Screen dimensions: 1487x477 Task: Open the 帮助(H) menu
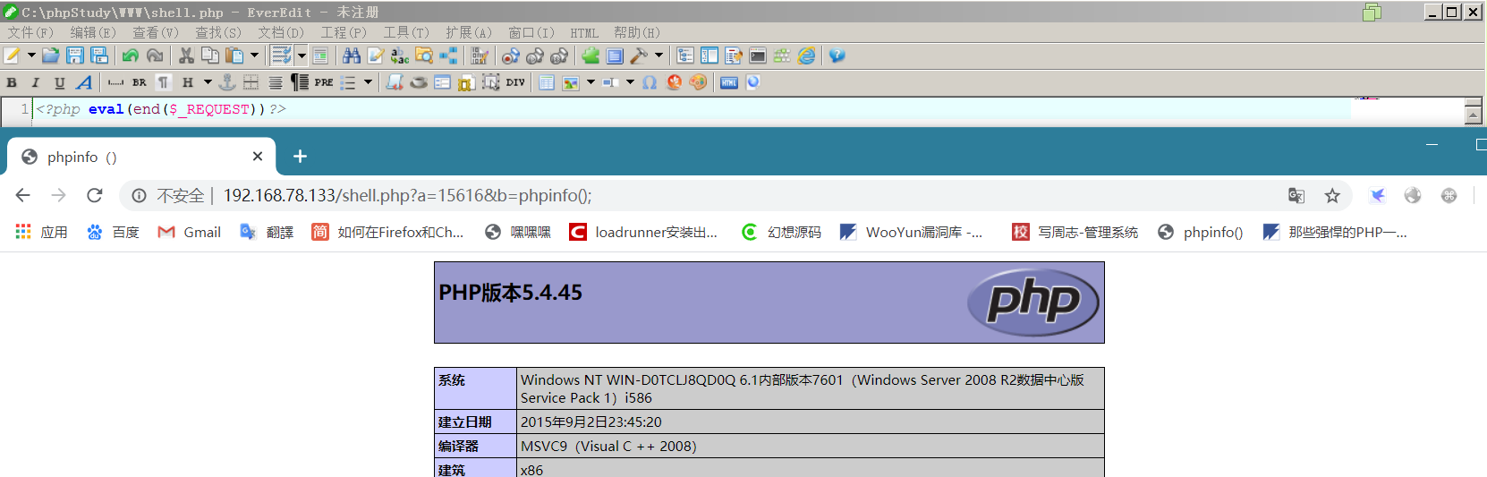tap(637, 32)
